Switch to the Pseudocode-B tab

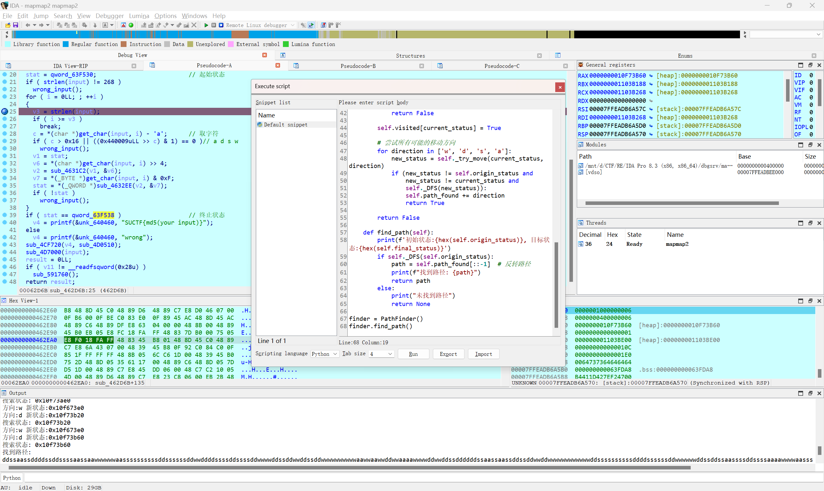[358, 66]
